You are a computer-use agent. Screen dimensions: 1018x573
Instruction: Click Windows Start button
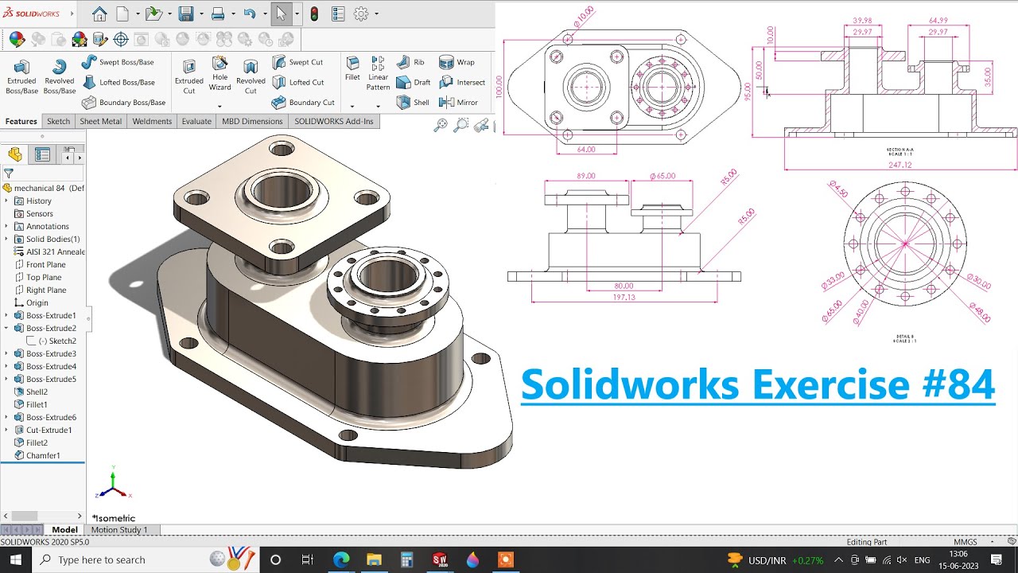16,560
